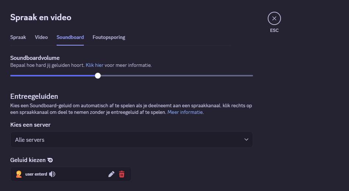Click the unfilled right side of volume slider

[177, 76]
